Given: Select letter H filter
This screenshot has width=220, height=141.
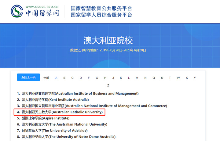Looking at the screenshot, I should [105, 78].
